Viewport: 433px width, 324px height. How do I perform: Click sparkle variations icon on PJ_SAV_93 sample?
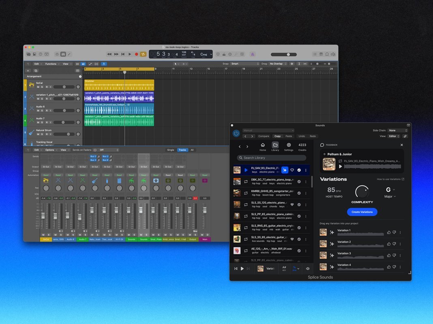tap(285, 170)
